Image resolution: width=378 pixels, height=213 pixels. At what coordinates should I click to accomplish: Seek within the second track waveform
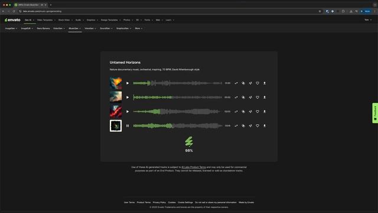(x=177, y=97)
